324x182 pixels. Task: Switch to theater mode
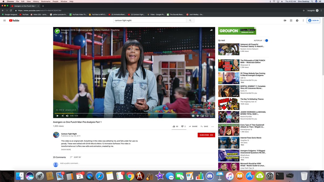click(x=207, y=116)
